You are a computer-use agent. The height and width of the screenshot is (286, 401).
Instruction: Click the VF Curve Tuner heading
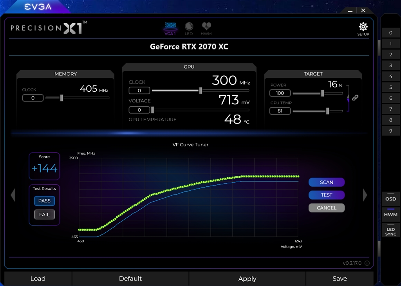click(191, 145)
